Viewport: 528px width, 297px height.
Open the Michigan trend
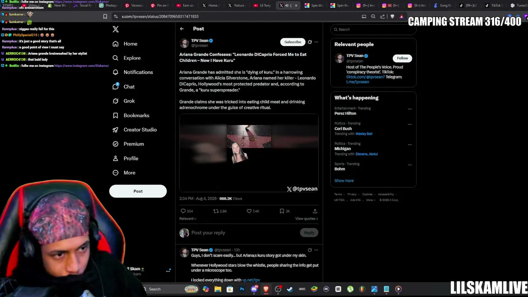pyautogui.click(x=343, y=149)
